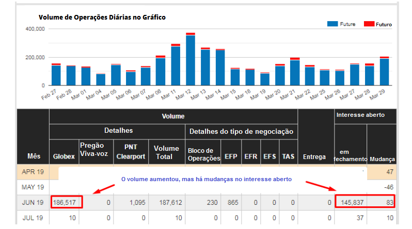412x229 pixels.
Task: Click the Feb 27 bar in chart
Action: [x=56, y=75]
